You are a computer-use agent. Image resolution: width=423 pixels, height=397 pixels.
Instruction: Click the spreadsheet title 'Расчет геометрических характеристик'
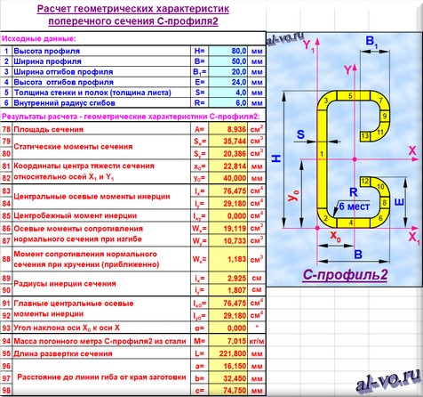tap(133, 9)
